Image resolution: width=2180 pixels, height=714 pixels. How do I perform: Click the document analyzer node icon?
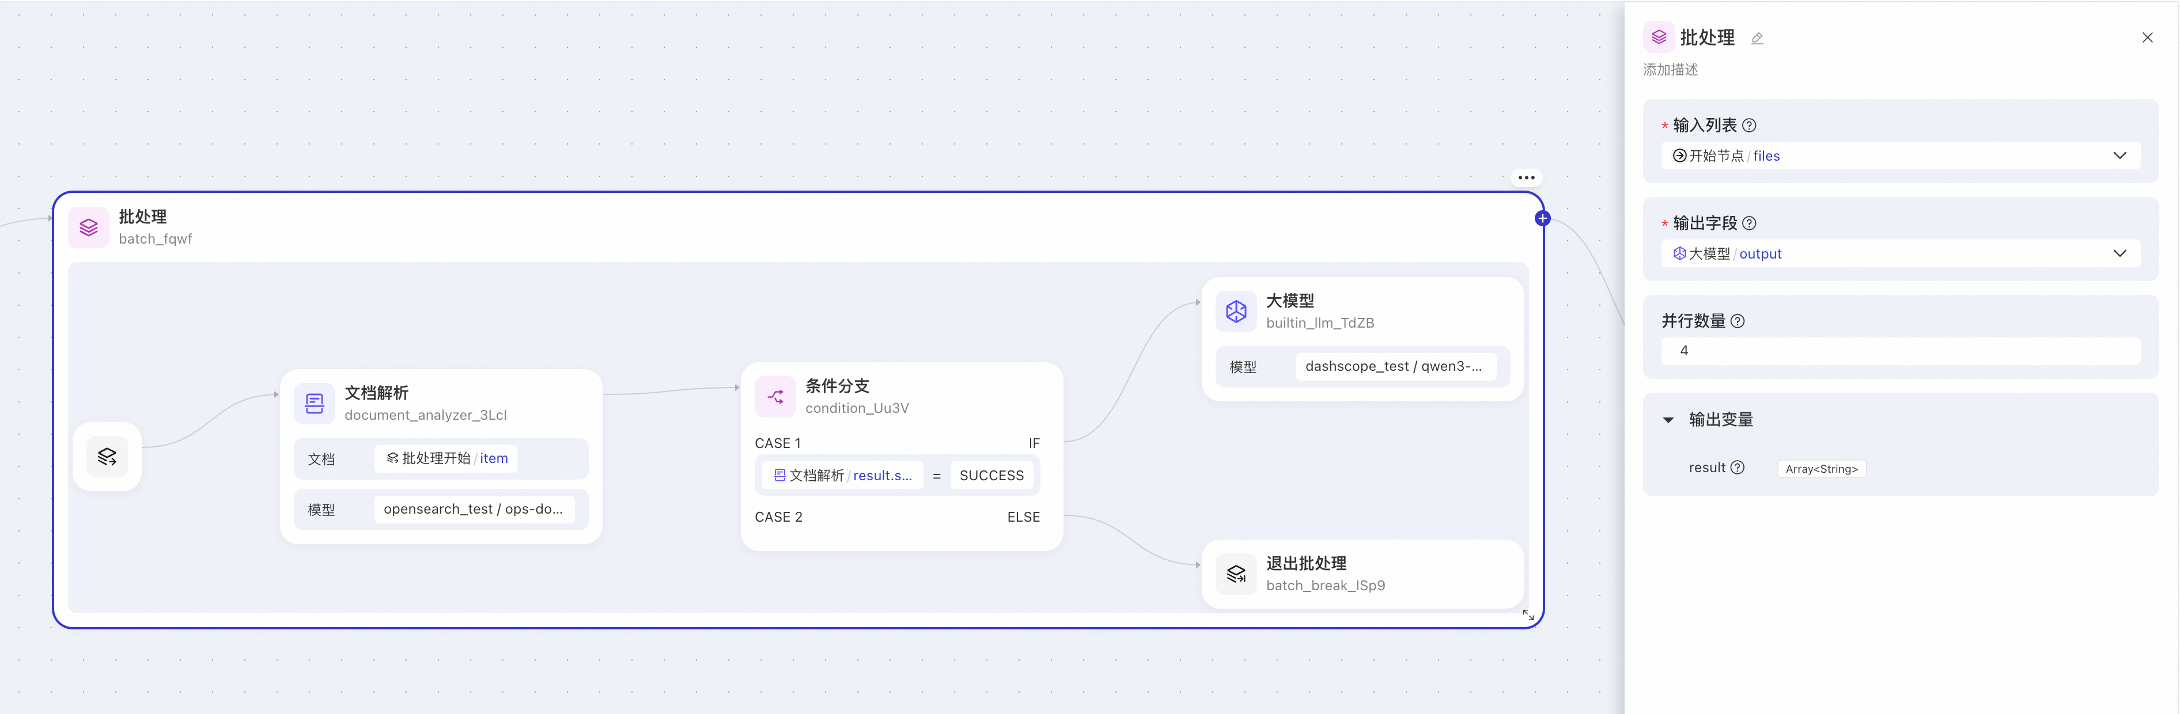click(314, 404)
